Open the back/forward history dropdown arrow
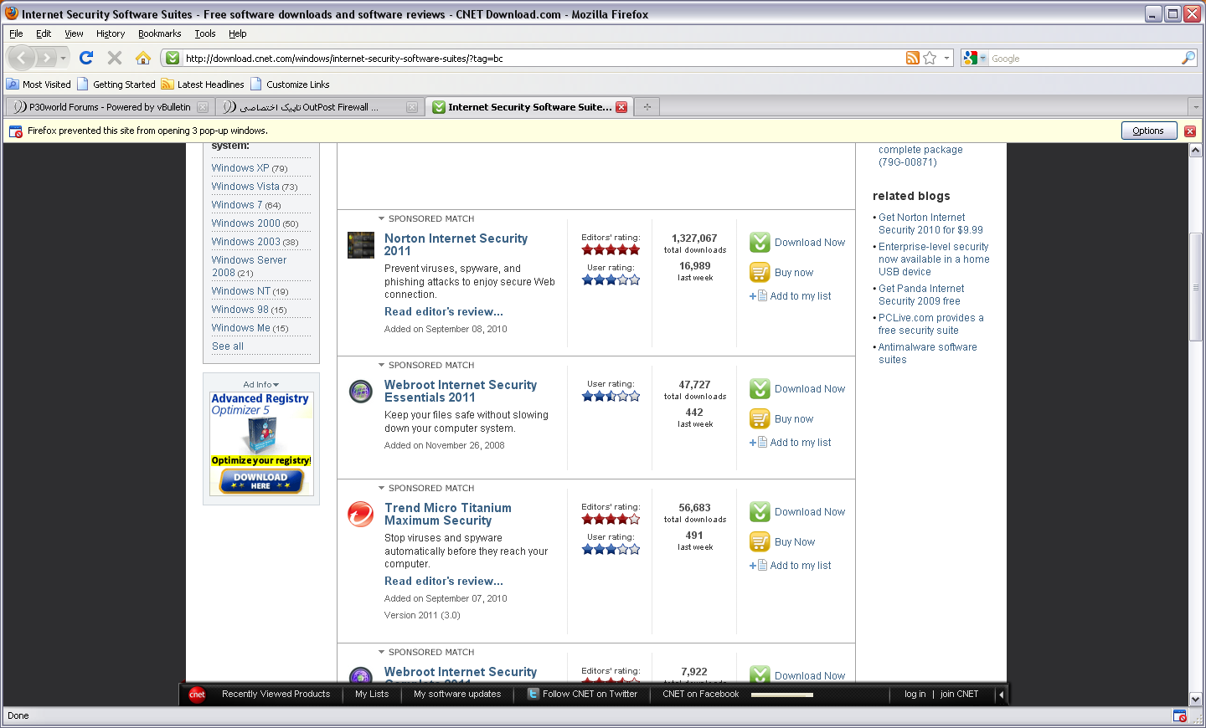Image resolution: width=1206 pixels, height=728 pixels. (x=63, y=58)
